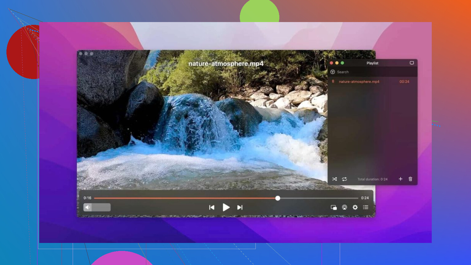Adjust the volume slider
The height and width of the screenshot is (265, 471).
coord(97,207)
